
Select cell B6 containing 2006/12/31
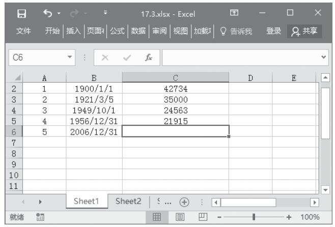(94, 131)
